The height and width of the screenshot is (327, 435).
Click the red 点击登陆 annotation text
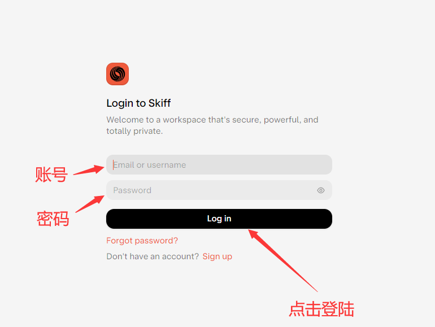click(x=321, y=309)
